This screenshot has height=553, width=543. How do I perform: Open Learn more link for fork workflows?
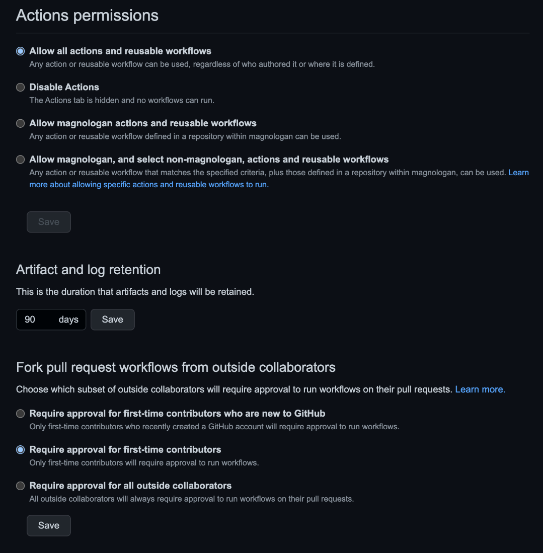[480, 389]
